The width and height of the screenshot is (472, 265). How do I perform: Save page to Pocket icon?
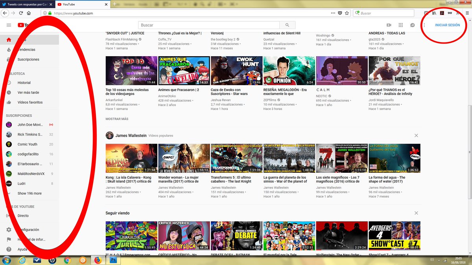[340, 13]
